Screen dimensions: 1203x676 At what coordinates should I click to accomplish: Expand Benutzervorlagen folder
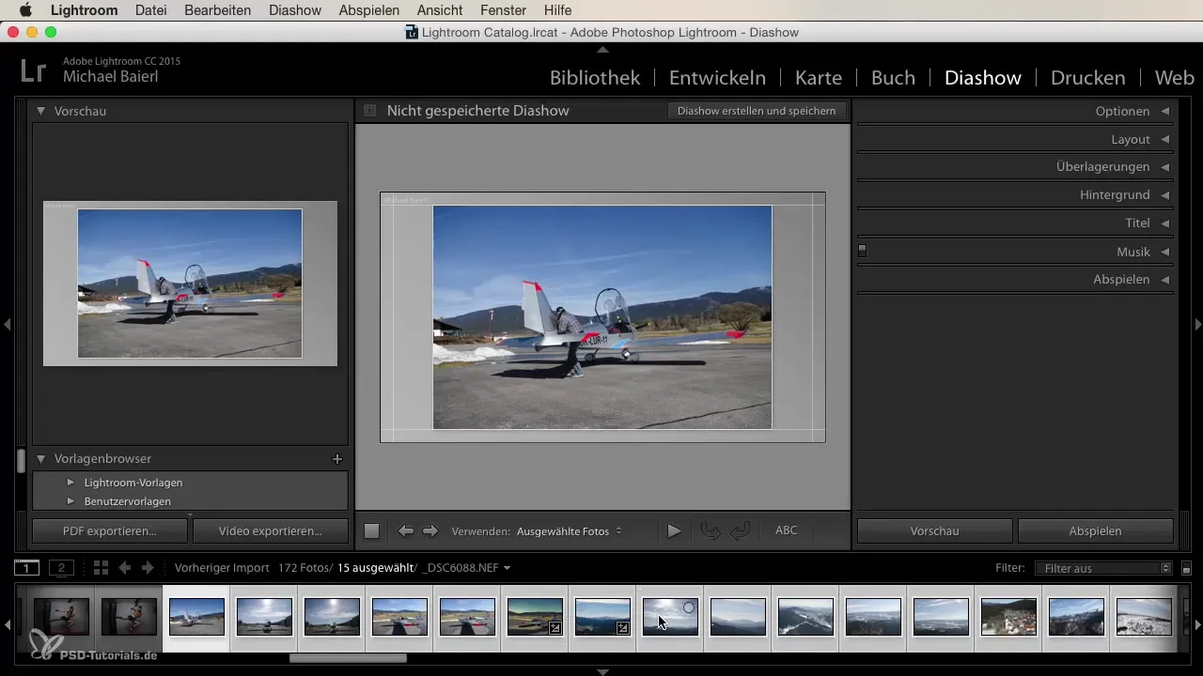(x=70, y=501)
